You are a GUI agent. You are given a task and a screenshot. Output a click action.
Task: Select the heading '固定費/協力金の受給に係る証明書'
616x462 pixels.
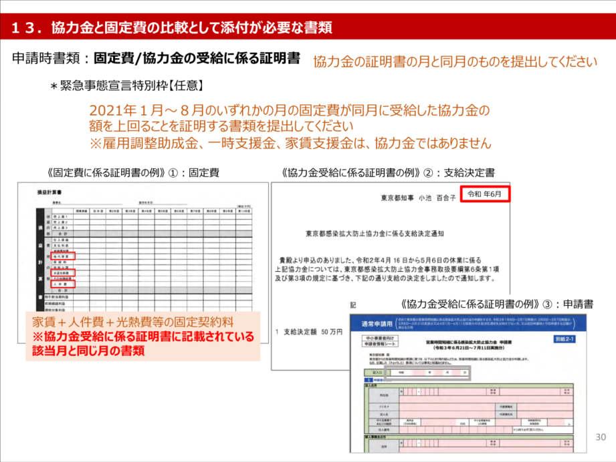click(x=197, y=59)
